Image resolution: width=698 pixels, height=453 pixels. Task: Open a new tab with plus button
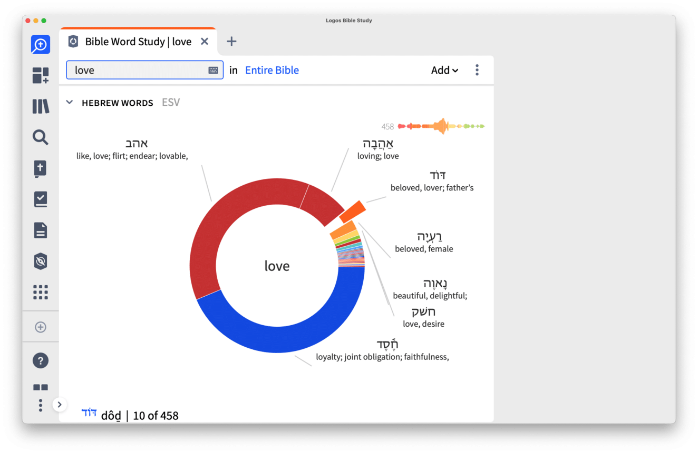click(231, 42)
